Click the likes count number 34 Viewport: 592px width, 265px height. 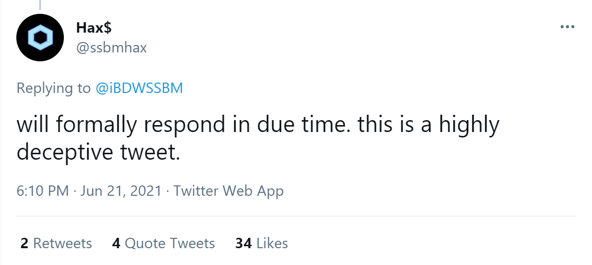(244, 243)
